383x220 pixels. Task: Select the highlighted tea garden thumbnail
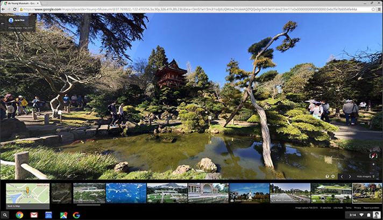[367, 193]
